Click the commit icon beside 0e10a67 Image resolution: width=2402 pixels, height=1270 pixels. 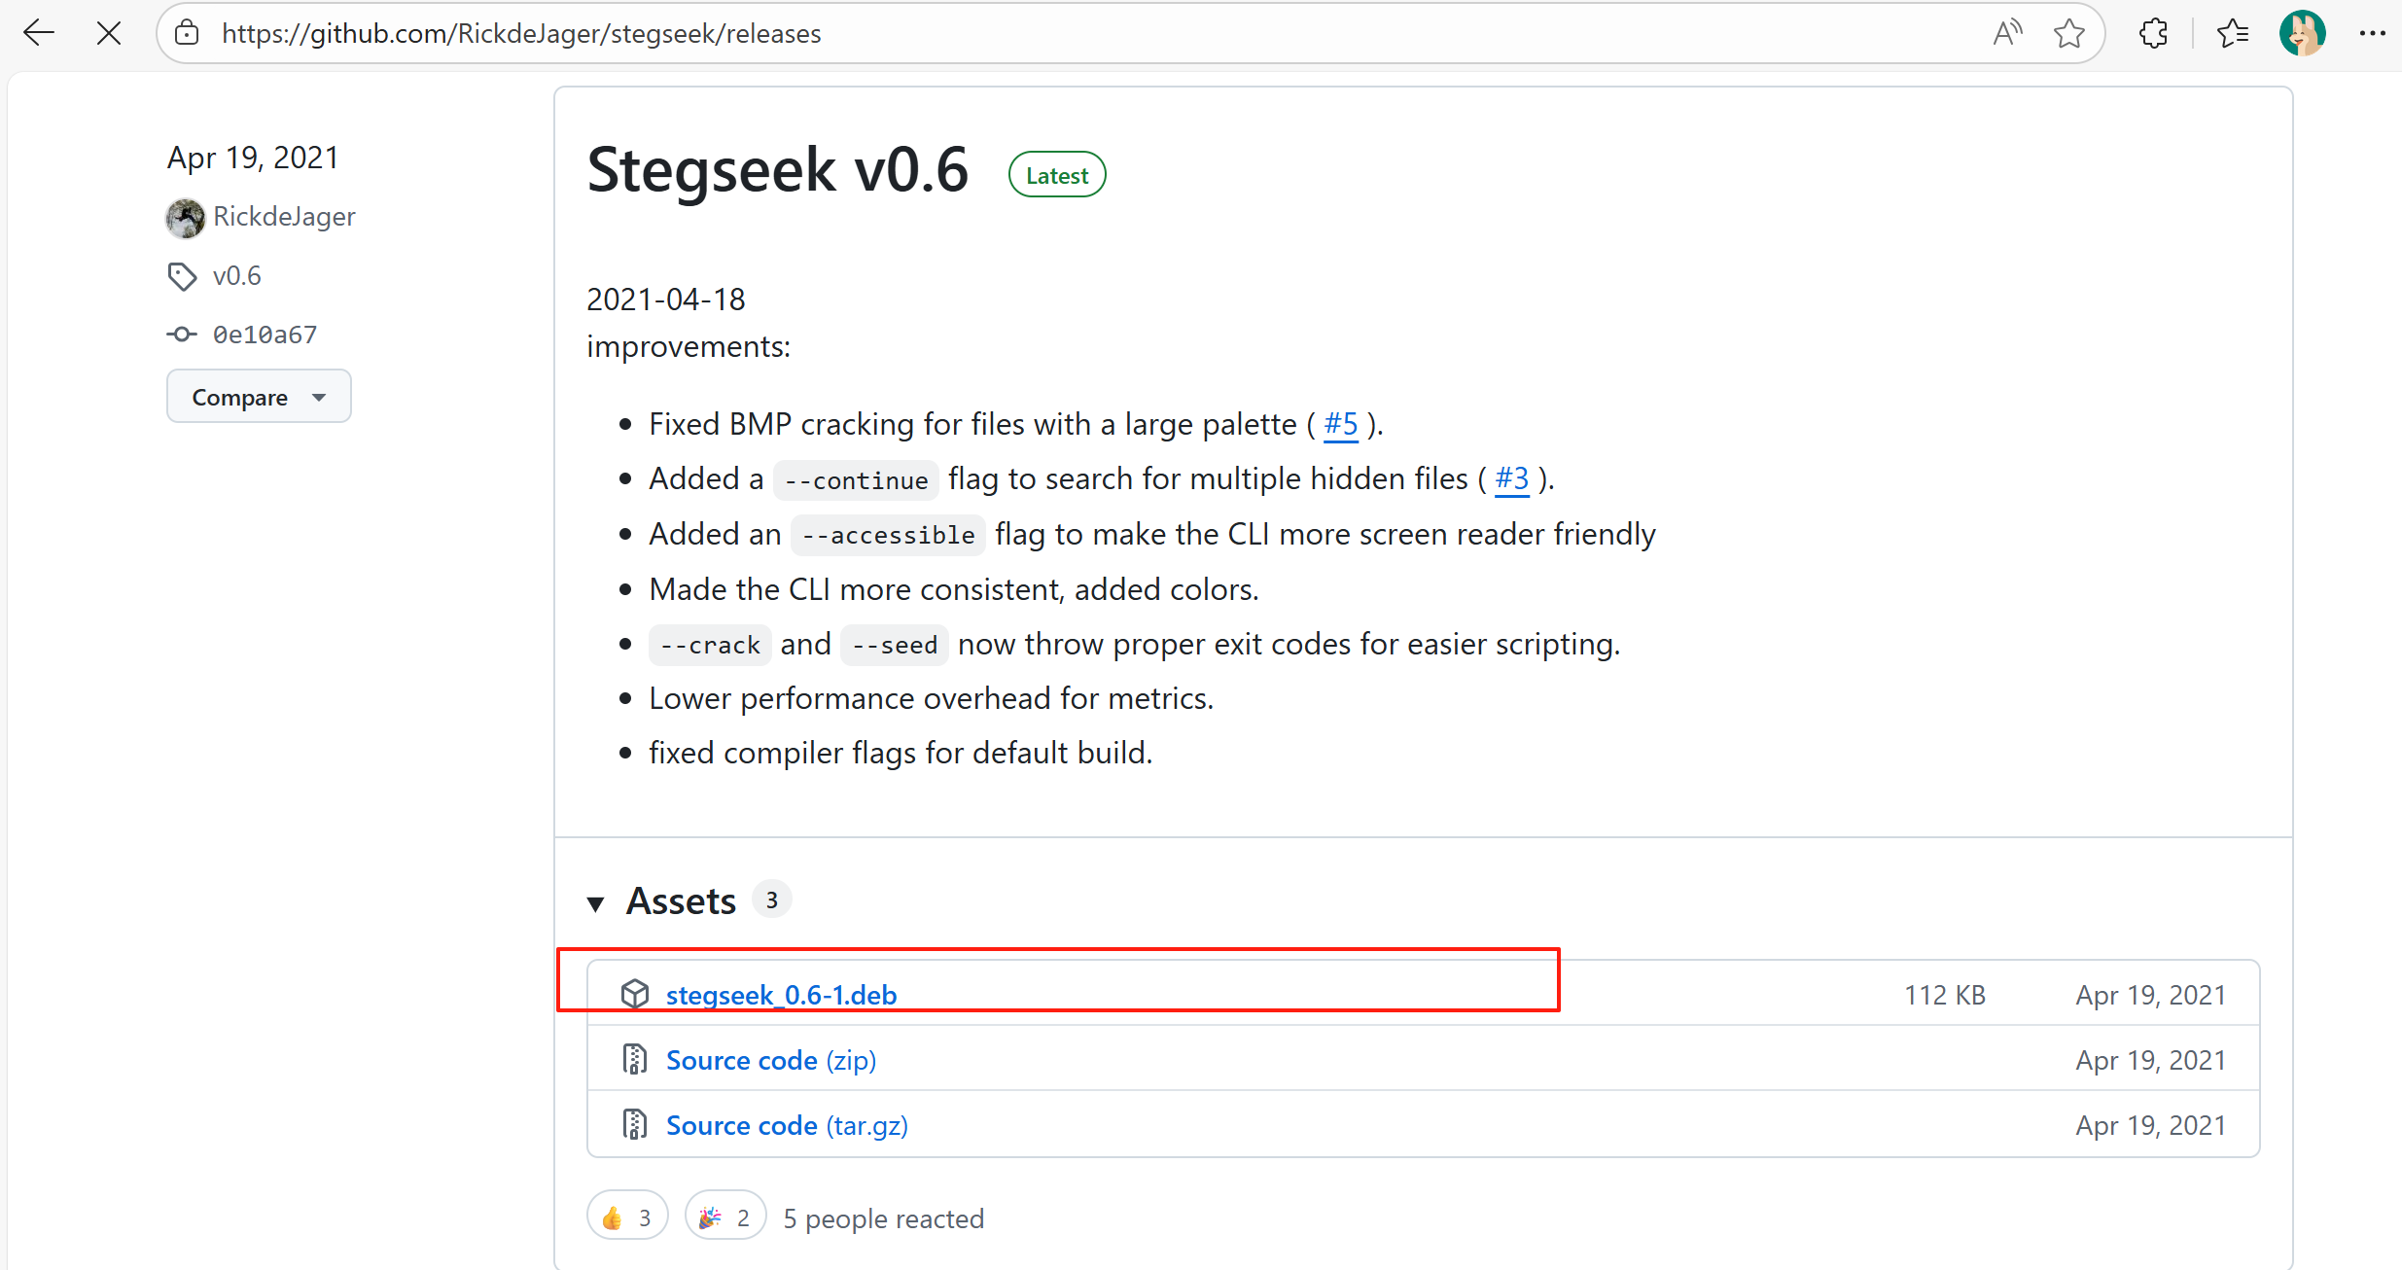point(182,335)
